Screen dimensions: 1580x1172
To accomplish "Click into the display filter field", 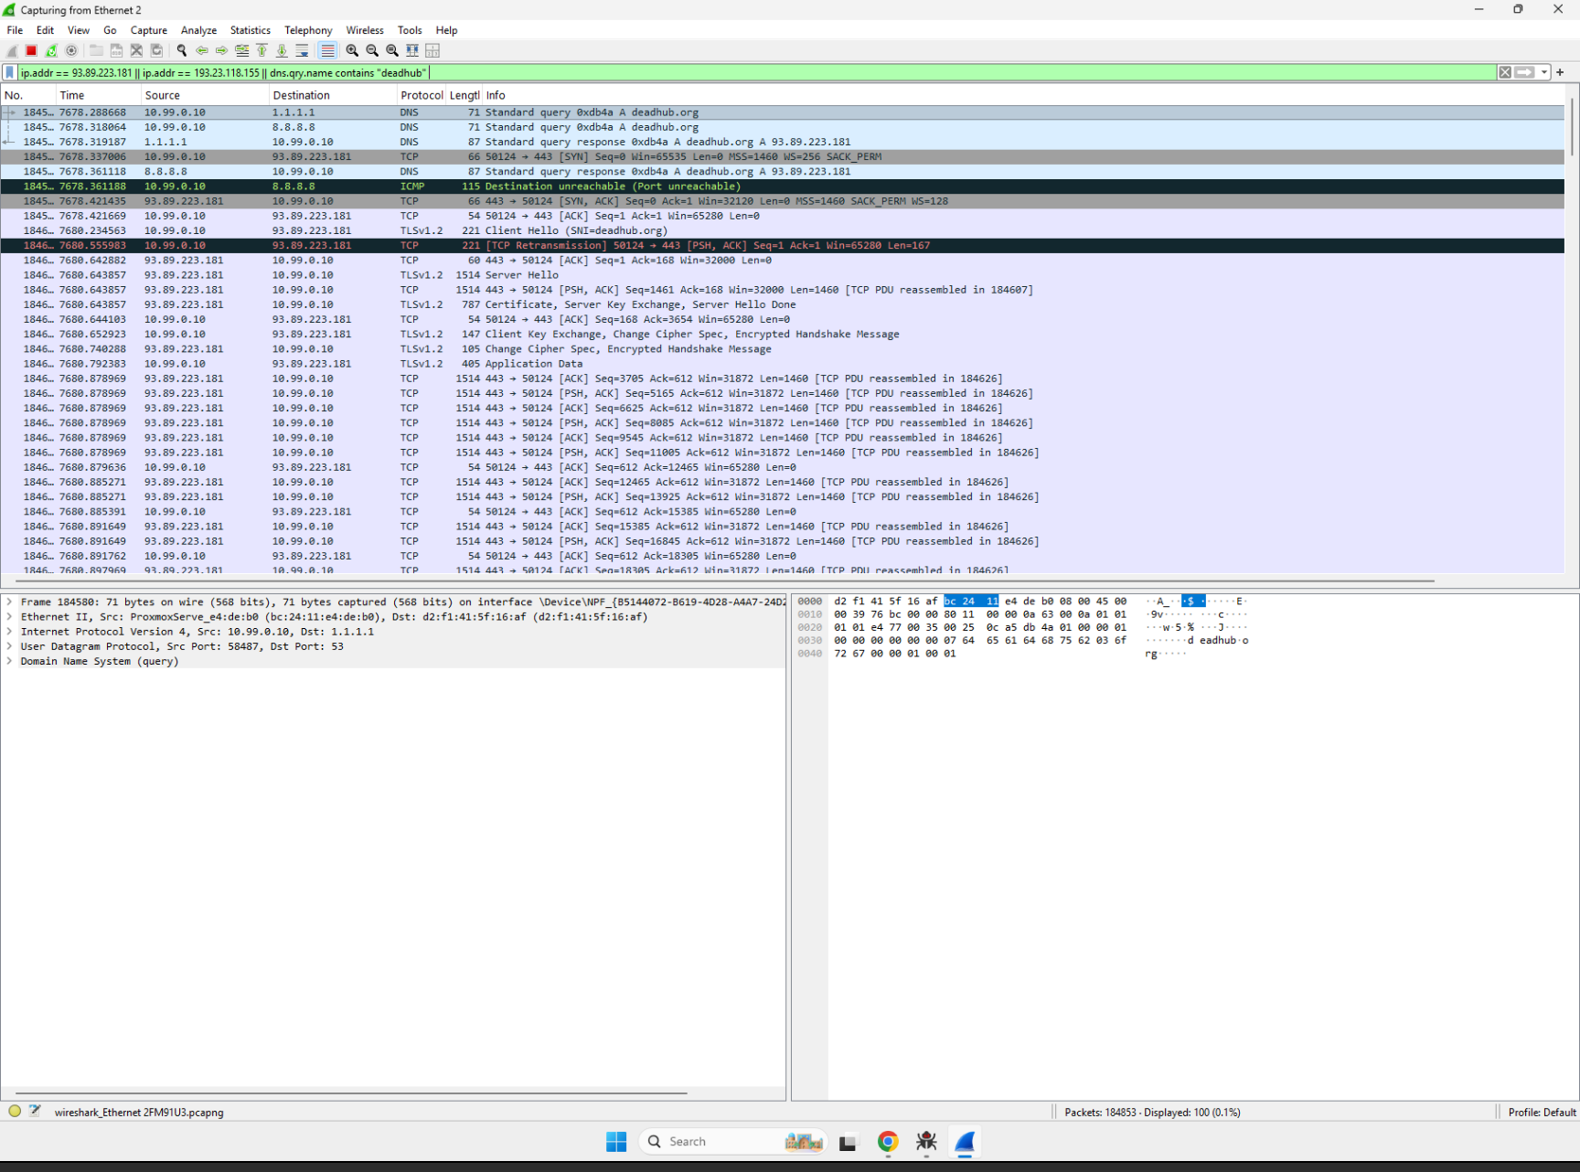I will [756, 72].
